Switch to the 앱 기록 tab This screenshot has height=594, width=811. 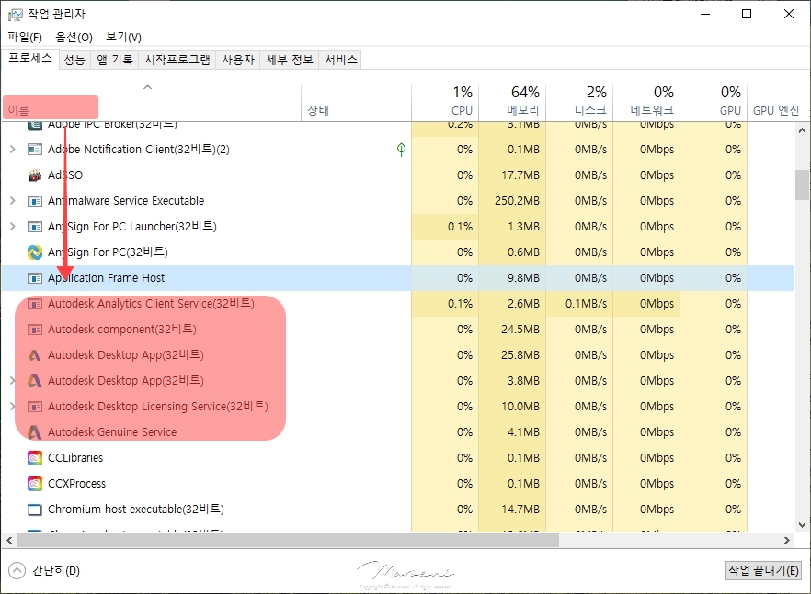point(115,60)
